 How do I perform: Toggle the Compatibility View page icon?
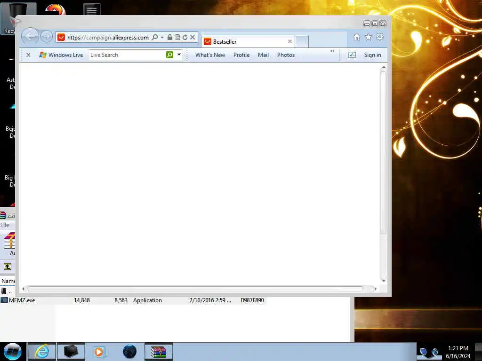(x=177, y=37)
